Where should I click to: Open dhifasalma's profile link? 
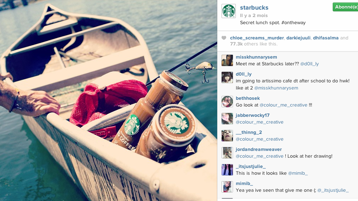coord(326,38)
